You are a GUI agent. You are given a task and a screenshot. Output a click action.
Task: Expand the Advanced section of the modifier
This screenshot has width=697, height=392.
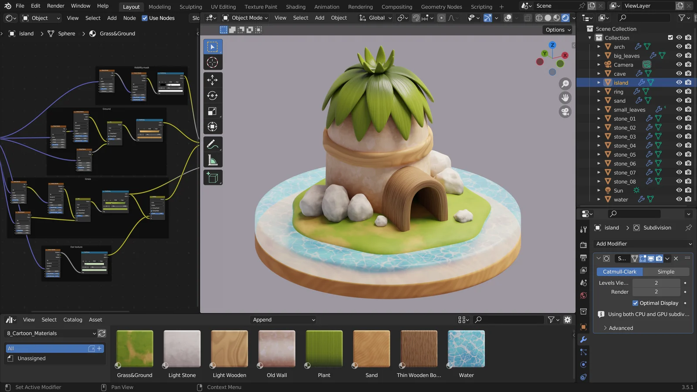coord(620,328)
